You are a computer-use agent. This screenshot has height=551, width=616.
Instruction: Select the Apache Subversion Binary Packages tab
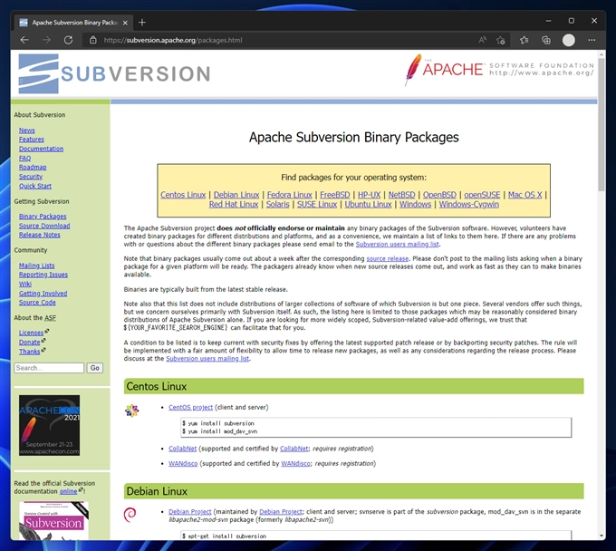click(74, 23)
